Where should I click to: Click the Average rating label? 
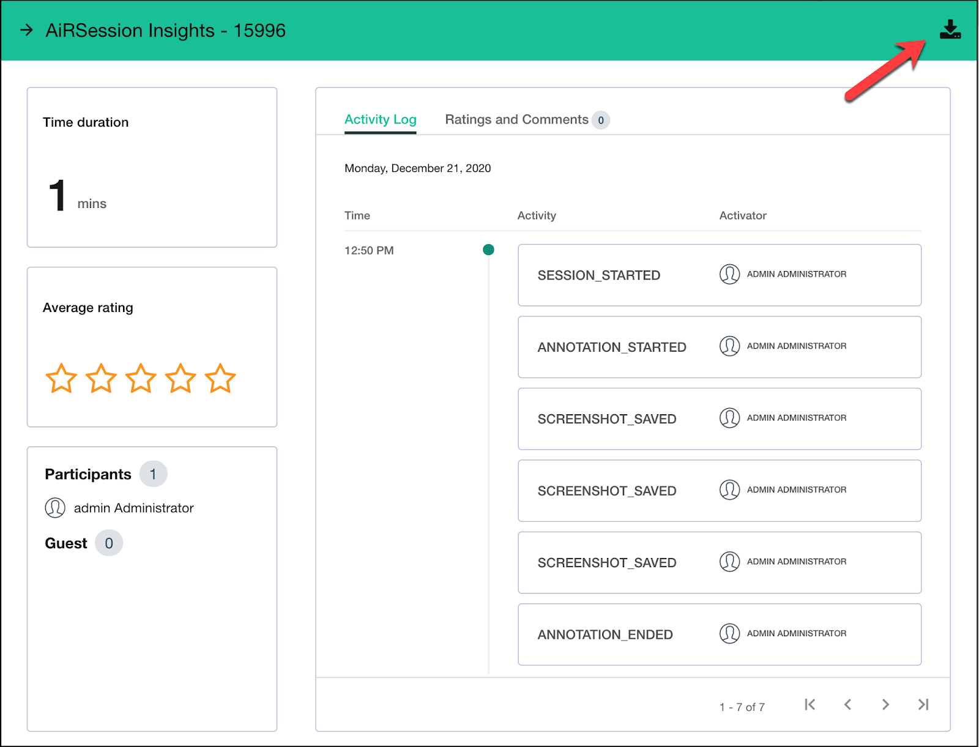tap(87, 308)
